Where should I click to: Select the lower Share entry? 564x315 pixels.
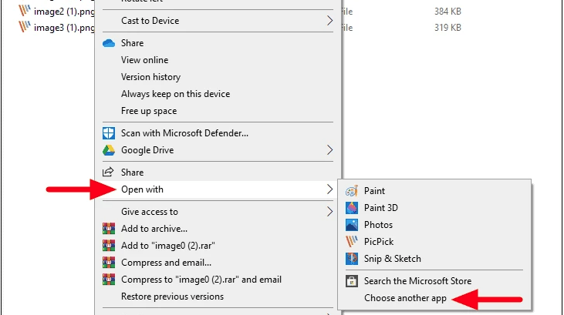point(218,173)
